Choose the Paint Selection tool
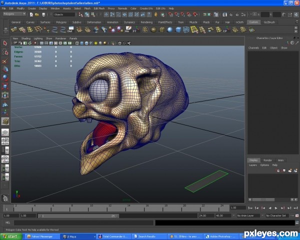300x240 pixels. [x=5, y=61]
